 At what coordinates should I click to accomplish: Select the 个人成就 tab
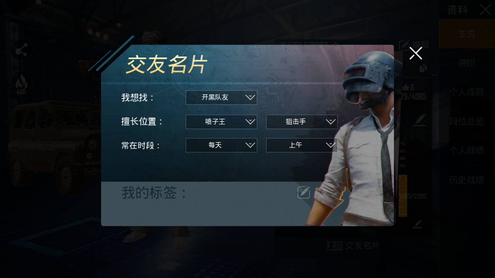tap(467, 92)
